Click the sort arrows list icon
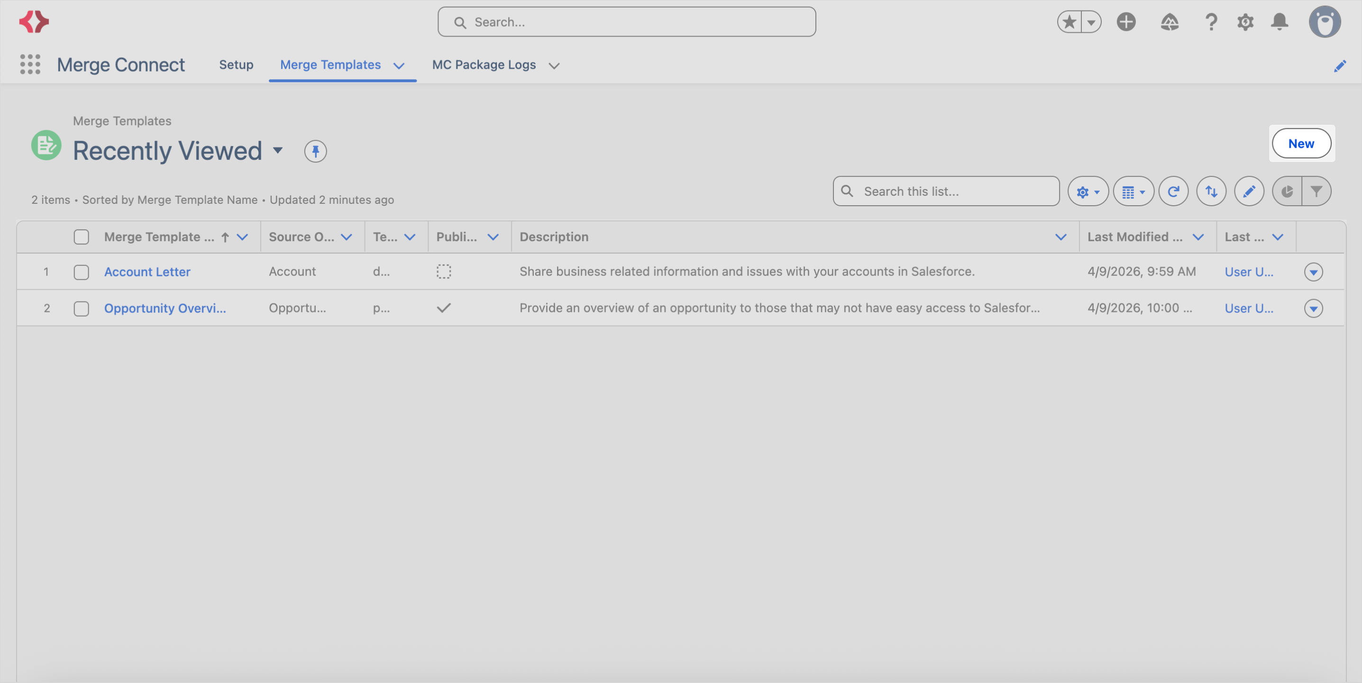This screenshot has height=683, width=1362. coord(1211,191)
